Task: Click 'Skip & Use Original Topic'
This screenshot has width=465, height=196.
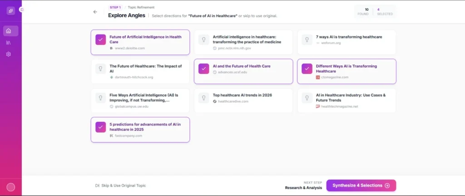Action: [120, 186]
